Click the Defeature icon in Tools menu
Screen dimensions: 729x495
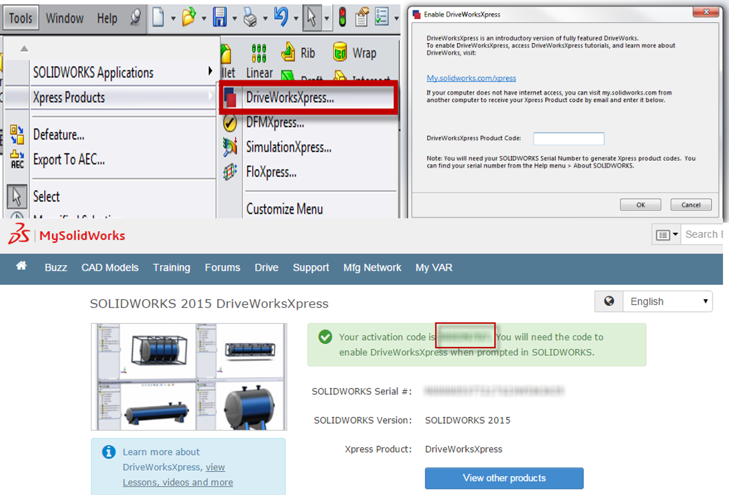pyautogui.click(x=17, y=134)
